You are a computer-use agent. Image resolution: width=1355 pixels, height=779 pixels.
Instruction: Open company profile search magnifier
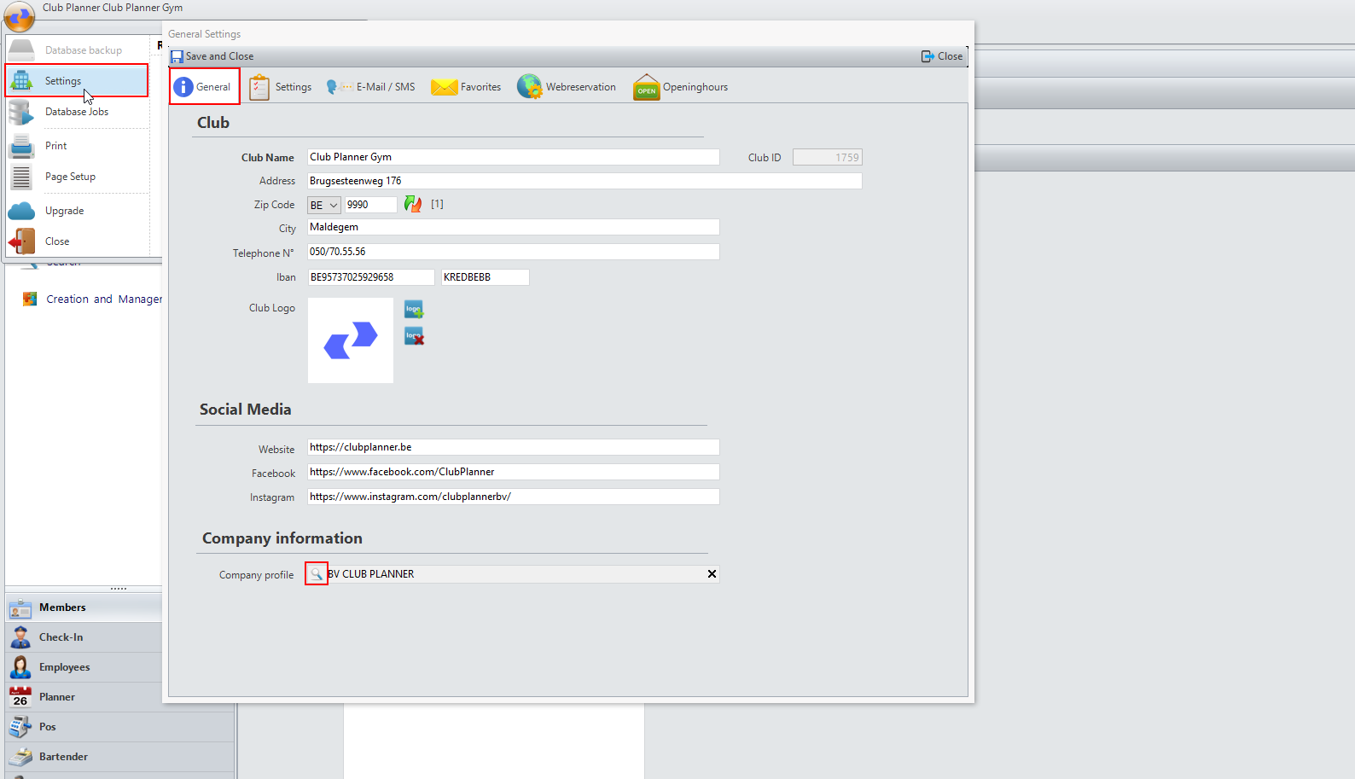pos(317,574)
